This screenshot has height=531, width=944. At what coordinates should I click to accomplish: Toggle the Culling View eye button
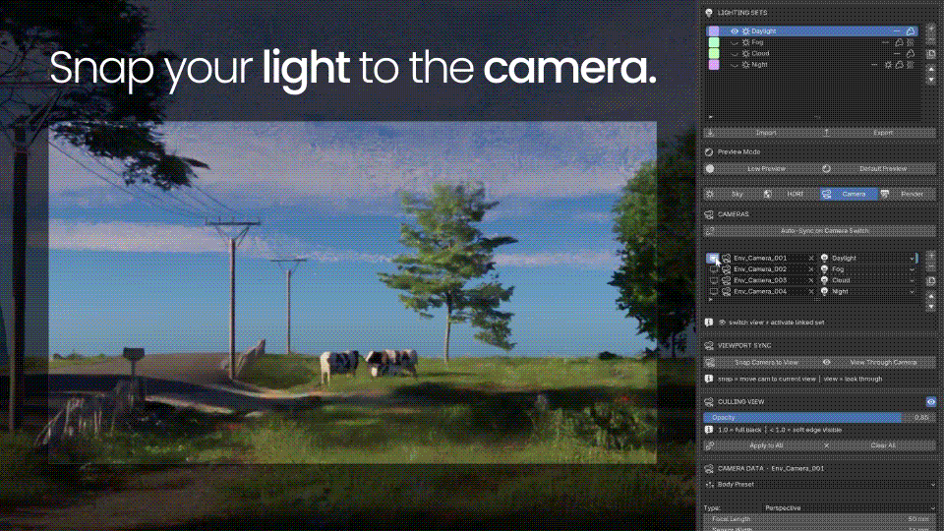(931, 402)
